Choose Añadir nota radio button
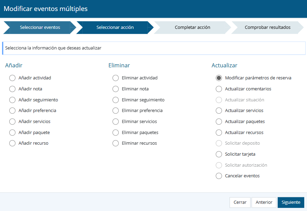The image size is (307, 211). tap(12, 89)
